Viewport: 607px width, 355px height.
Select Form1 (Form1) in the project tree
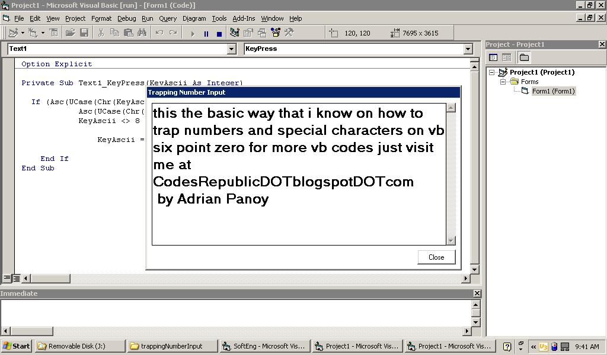[553, 91]
